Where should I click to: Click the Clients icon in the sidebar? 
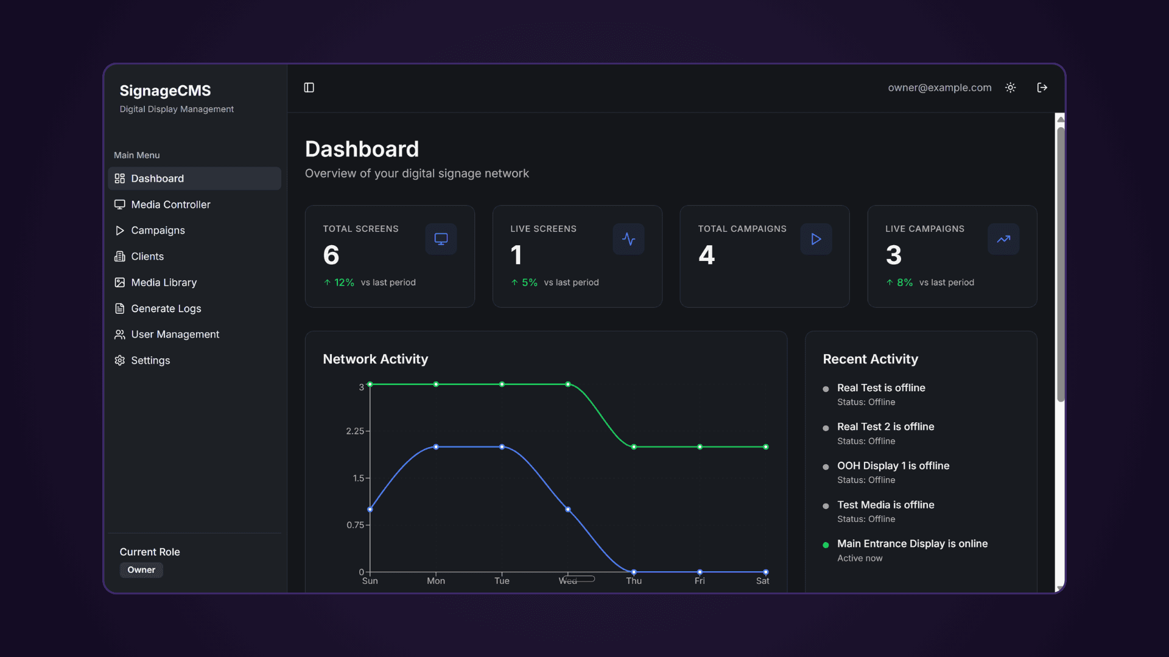tap(120, 256)
